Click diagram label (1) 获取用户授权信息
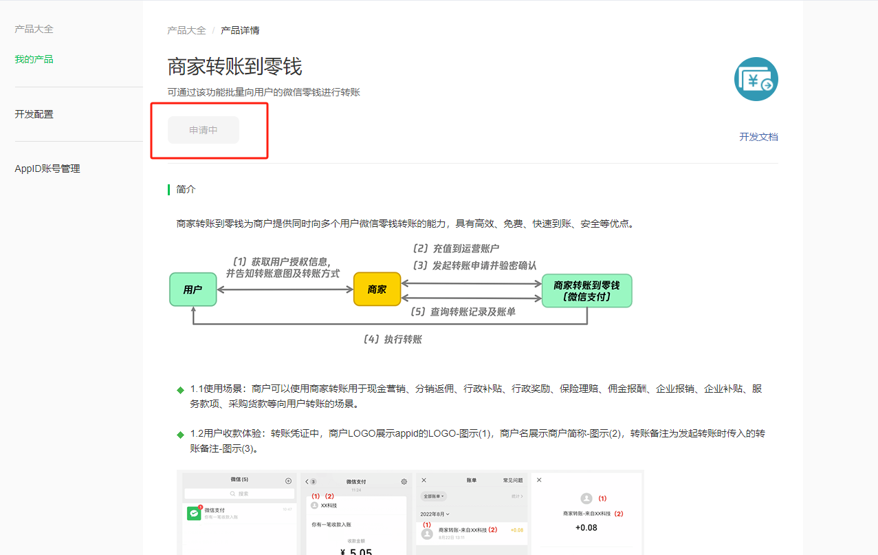 point(283,261)
